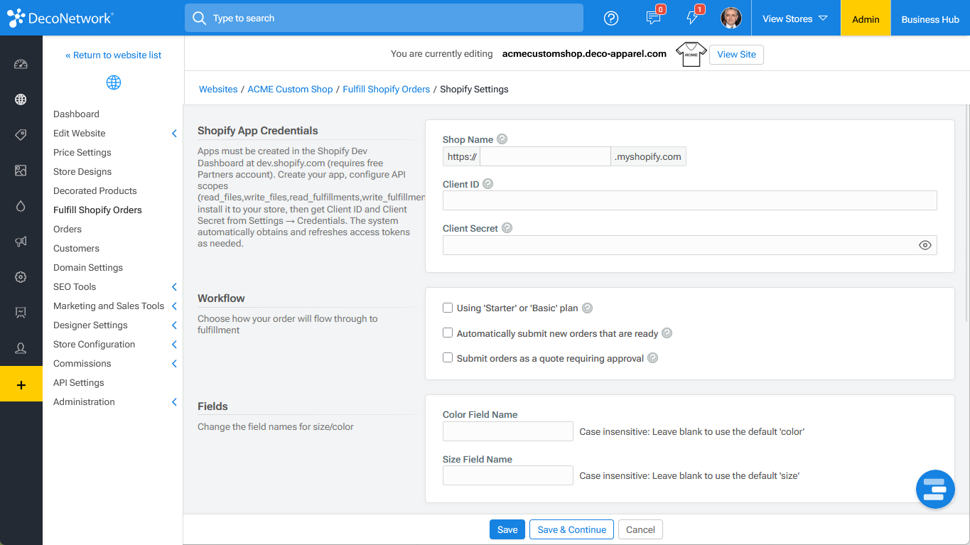Expand the Marketing and Sales Tools submenu
The height and width of the screenshot is (545, 970).
coord(174,306)
